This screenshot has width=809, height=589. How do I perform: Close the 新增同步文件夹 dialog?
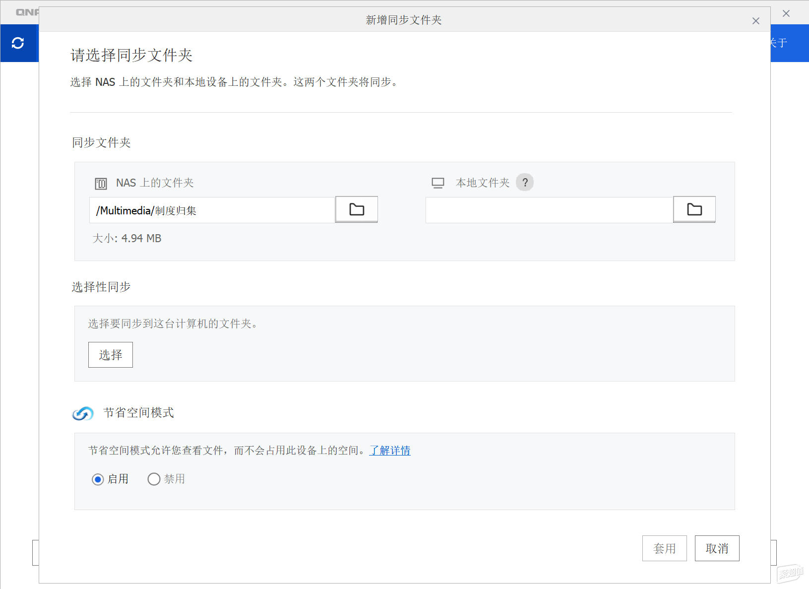pyautogui.click(x=756, y=21)
